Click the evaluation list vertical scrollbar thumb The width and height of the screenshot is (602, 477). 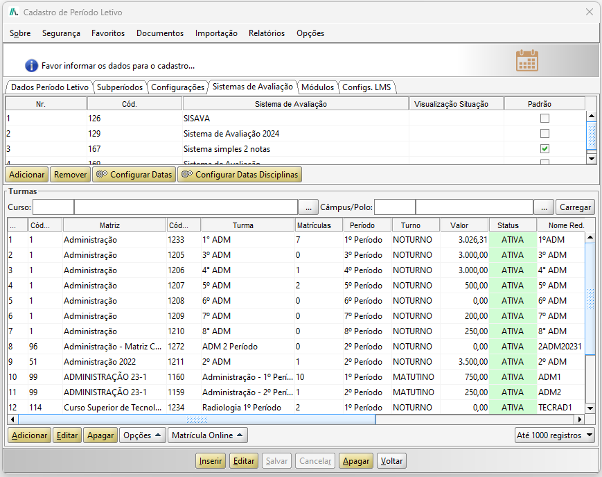[x=591, y=135]
